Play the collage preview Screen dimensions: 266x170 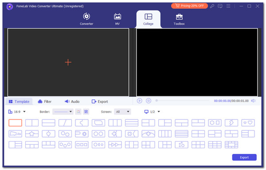click(140, 101)
